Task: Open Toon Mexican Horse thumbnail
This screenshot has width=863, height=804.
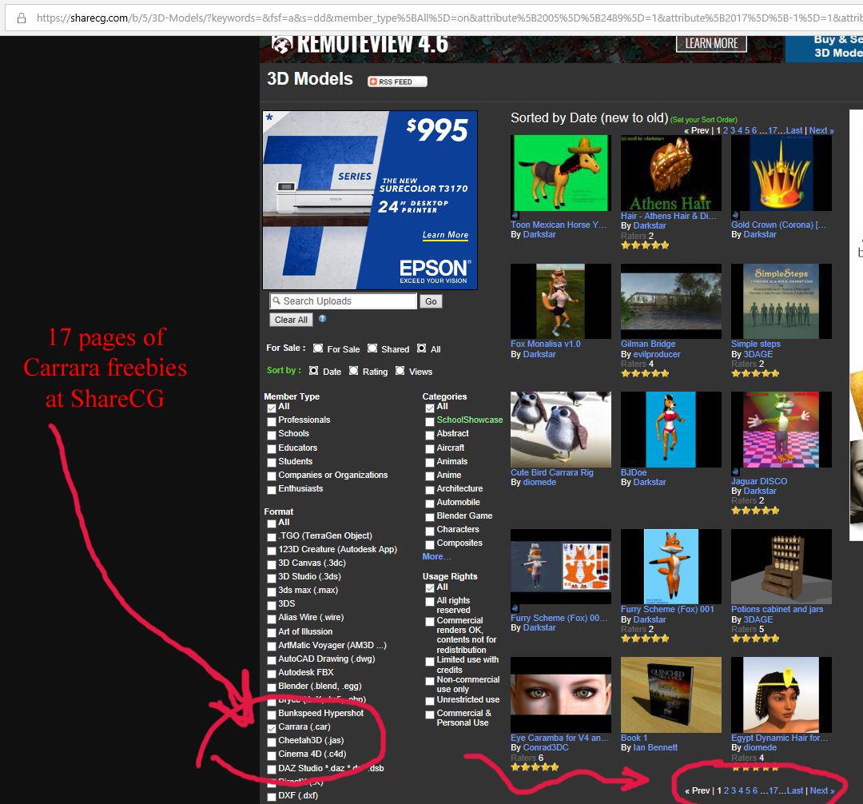Action: point(561,173)
